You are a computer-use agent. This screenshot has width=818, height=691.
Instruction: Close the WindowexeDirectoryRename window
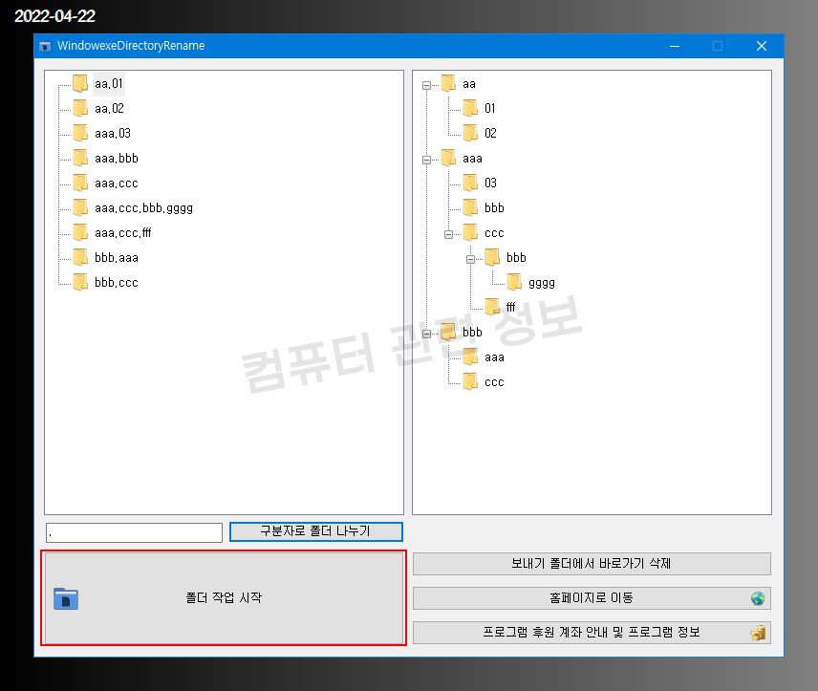tap(761, 46)
